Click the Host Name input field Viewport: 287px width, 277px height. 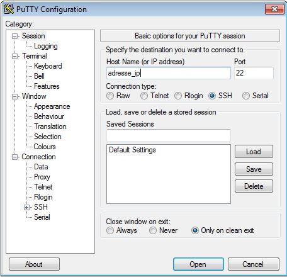[169, 73]
